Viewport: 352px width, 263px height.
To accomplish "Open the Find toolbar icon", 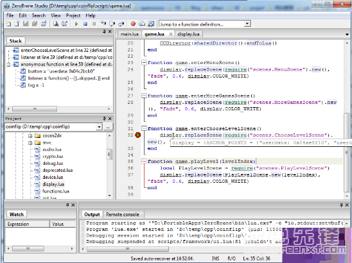I will coord(56,24).
